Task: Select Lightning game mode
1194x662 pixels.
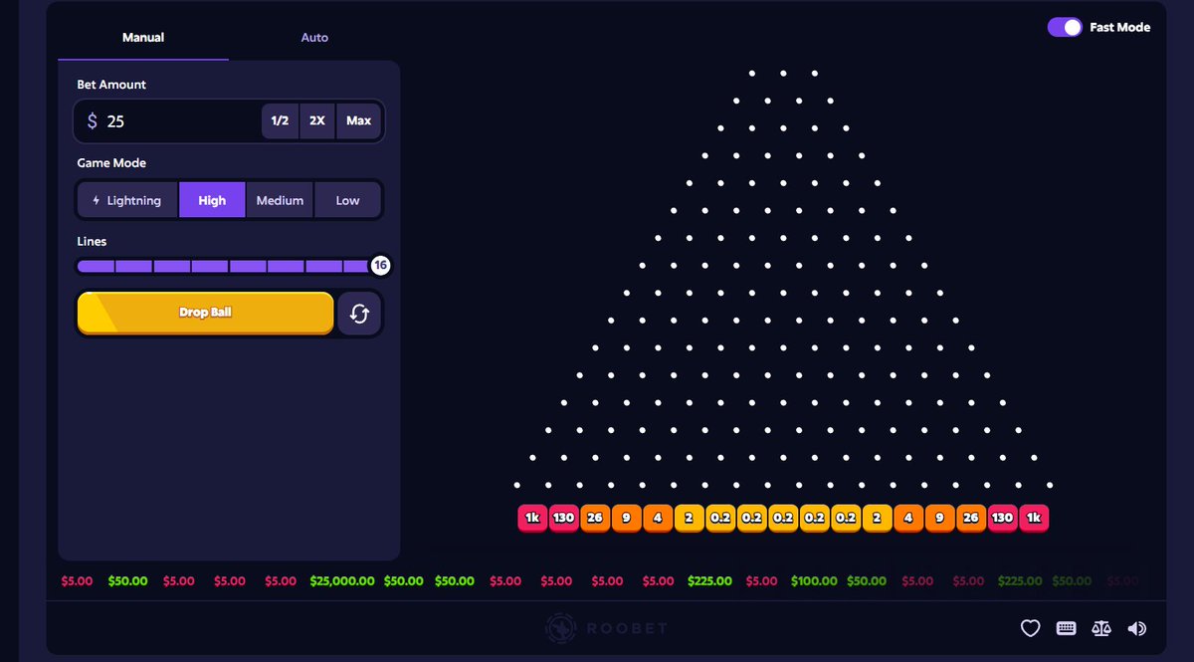Action: coord(126,200)
